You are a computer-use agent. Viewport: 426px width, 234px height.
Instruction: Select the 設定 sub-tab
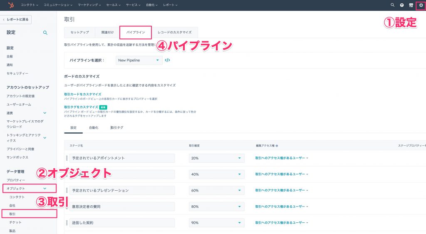pos(73,127)
